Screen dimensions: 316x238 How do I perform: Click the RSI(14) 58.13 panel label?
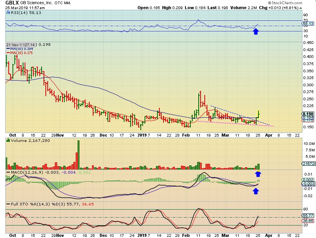pos(26,13)
